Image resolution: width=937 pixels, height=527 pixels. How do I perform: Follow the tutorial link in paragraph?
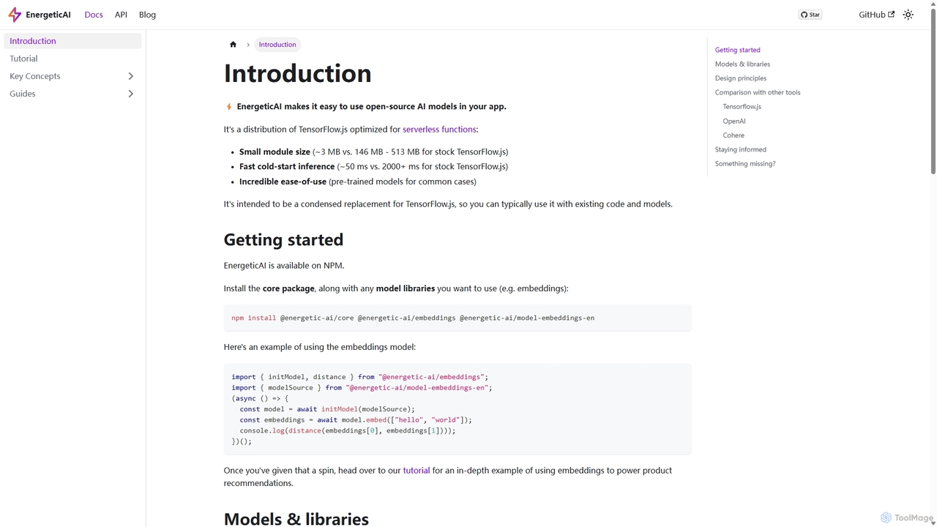(x=417, y=471)
